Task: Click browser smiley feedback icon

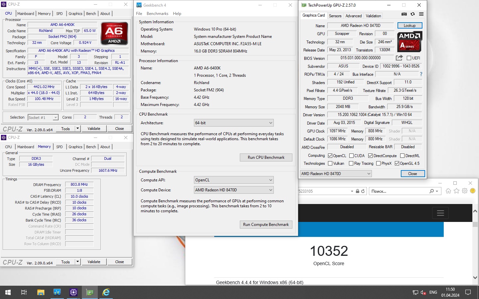Action: 473,191
